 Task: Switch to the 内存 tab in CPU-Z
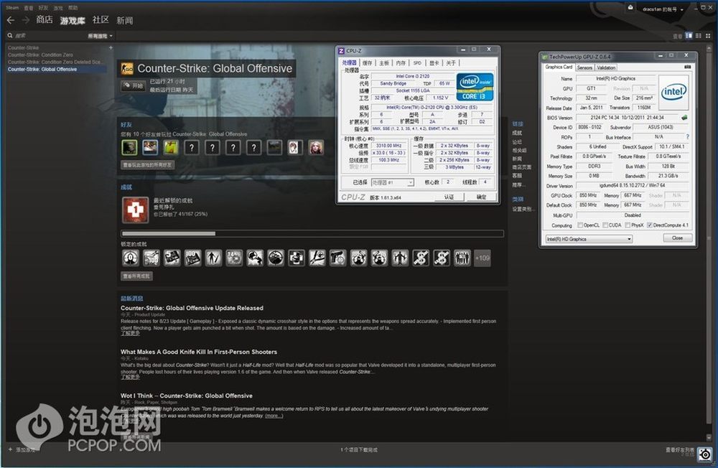tap(401, 62)
